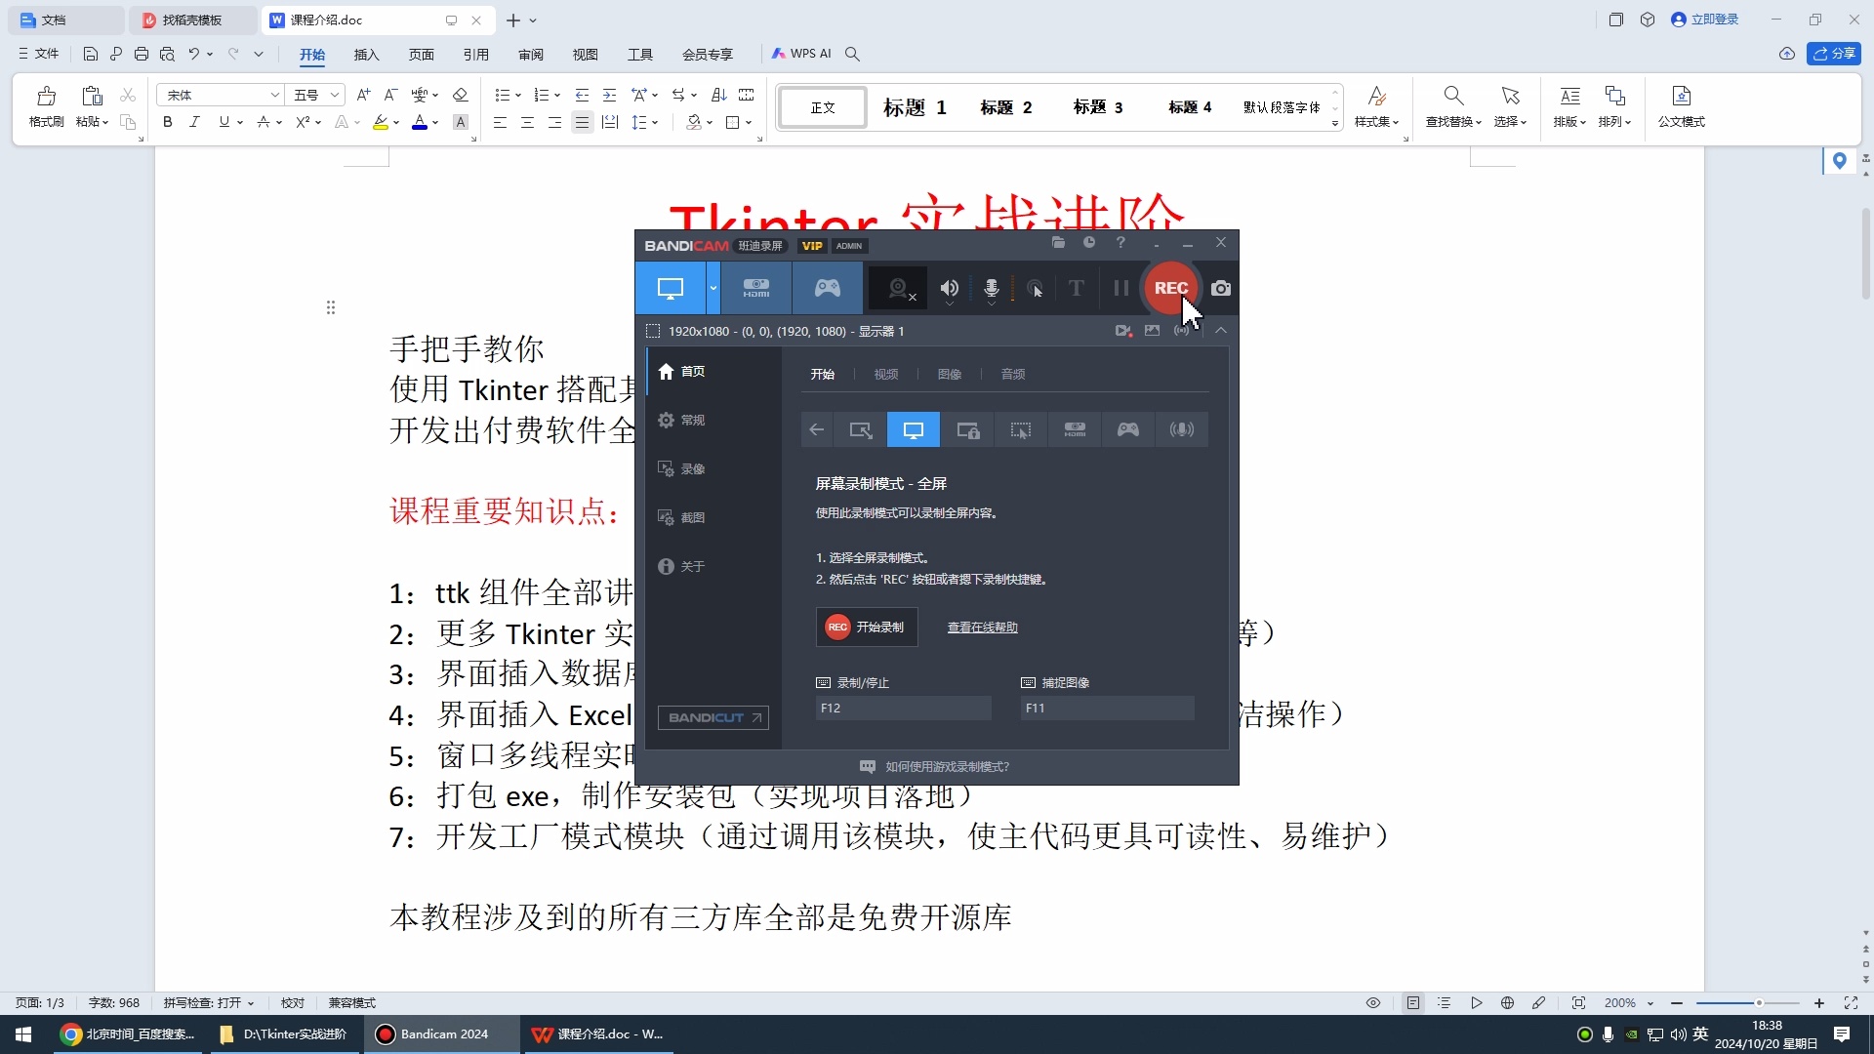1874x1054 pixels.
Task: Toggle the webcam overlay in Bandicam
Action: click(897, 288)
